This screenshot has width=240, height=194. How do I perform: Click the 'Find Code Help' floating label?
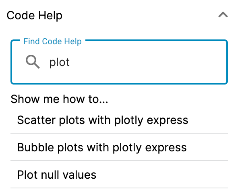point(52,41)
